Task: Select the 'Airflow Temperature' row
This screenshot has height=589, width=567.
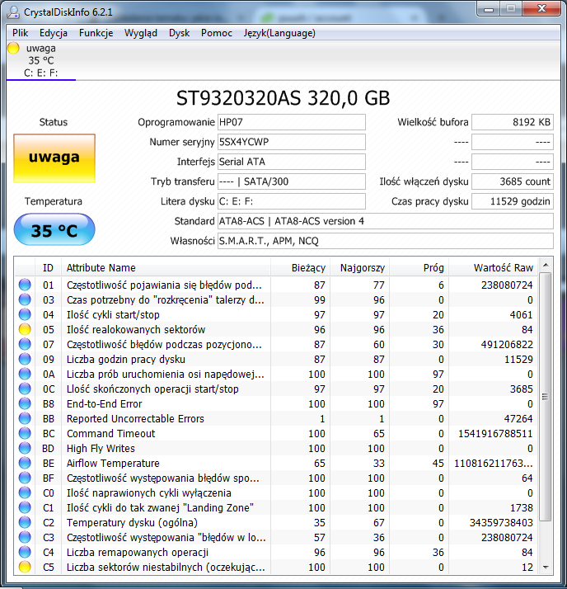Action: tap(277, 463)
